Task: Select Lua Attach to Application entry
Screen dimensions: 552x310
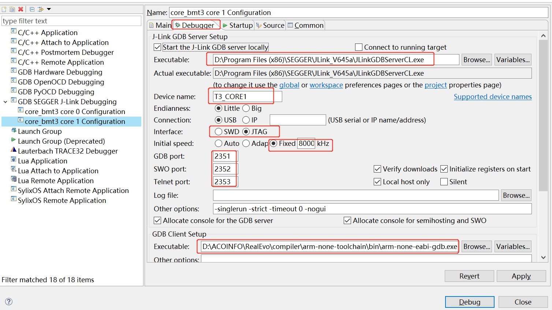Action: pos(58,171)
